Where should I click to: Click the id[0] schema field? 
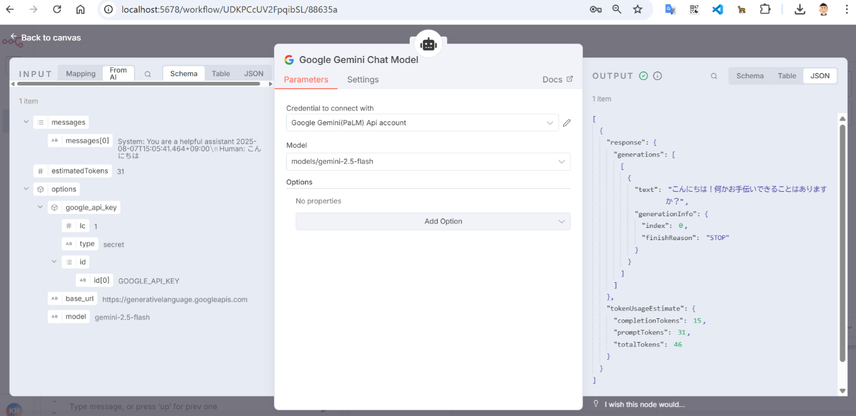[94, 280]
